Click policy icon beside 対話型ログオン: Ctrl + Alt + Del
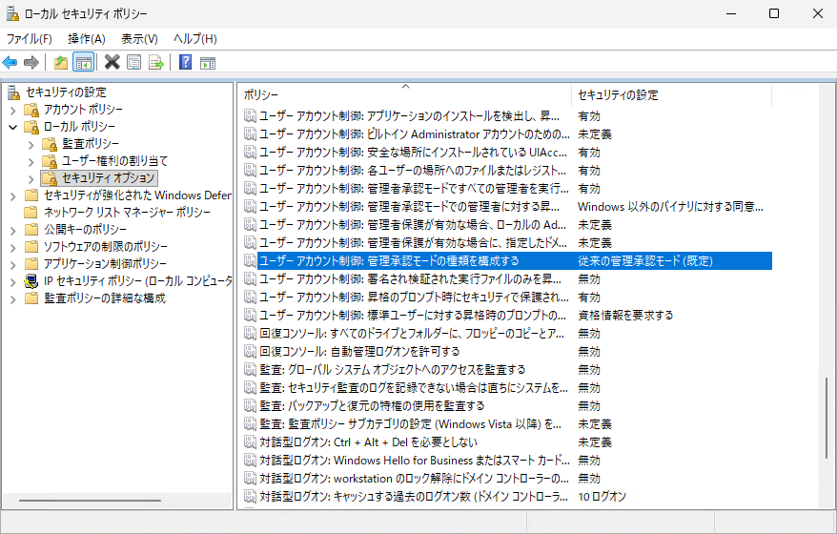Image resolution: width=837 pixels, height=534 pixels. pos(250,442)
